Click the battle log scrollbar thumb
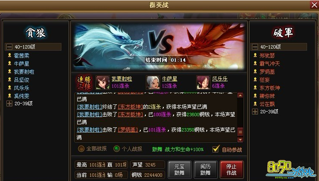The width and height of the screenshot is (319, 181). click(x=240, y=132)
